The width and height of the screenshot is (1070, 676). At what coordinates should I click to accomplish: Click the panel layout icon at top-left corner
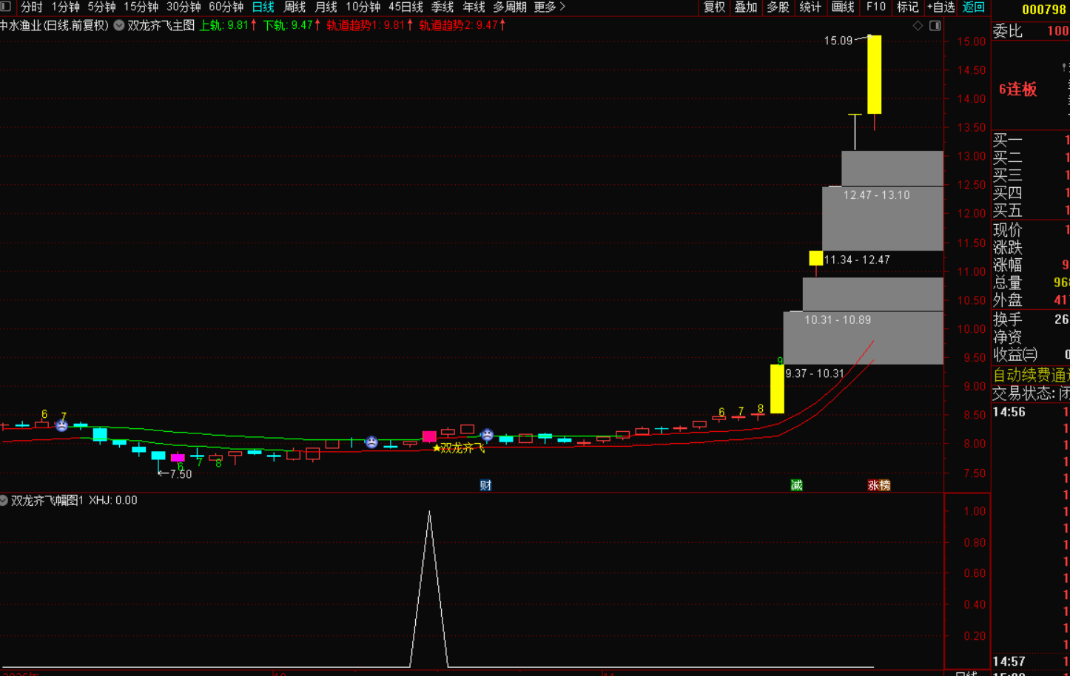pyautogui.click(x=6, y=7)
